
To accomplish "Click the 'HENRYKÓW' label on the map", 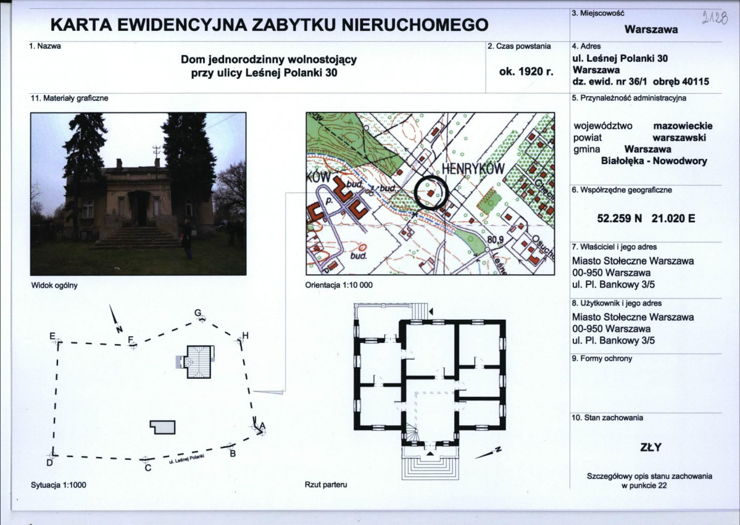I will click(473, 169).
